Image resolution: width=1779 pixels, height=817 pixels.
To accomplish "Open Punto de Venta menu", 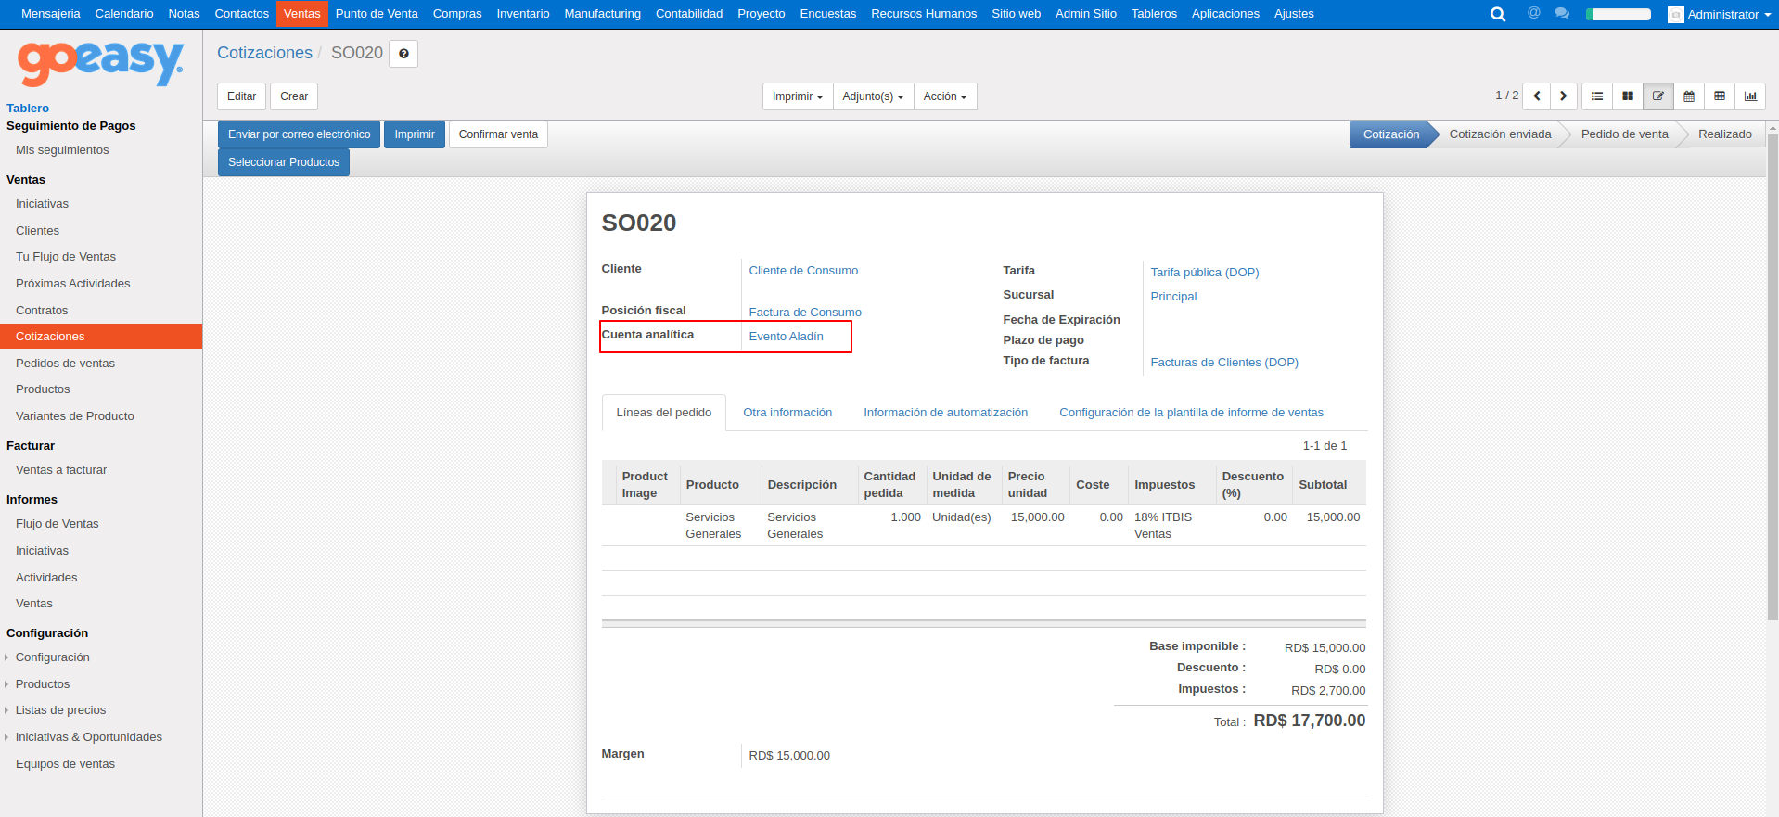I will [x=377, y=14].
